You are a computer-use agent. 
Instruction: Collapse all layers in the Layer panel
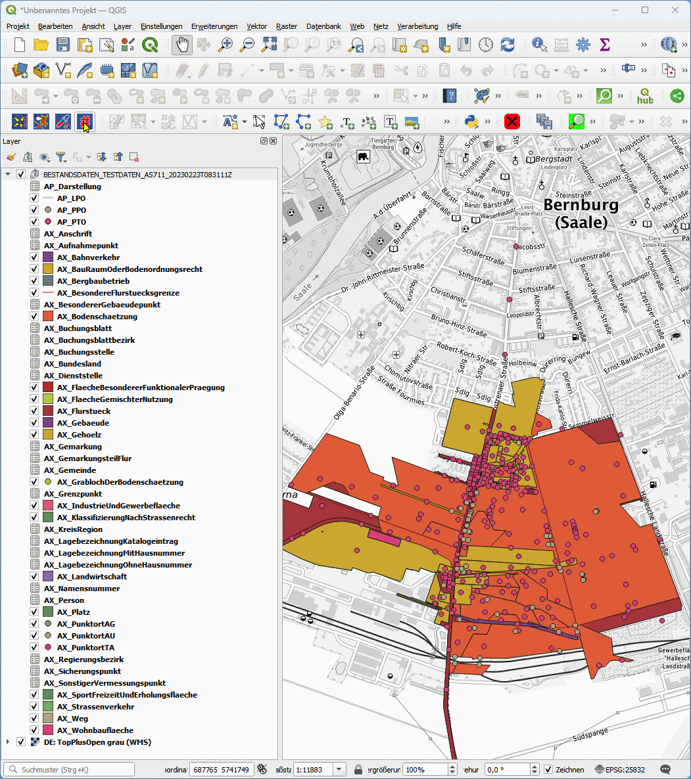tap(118, 158)
